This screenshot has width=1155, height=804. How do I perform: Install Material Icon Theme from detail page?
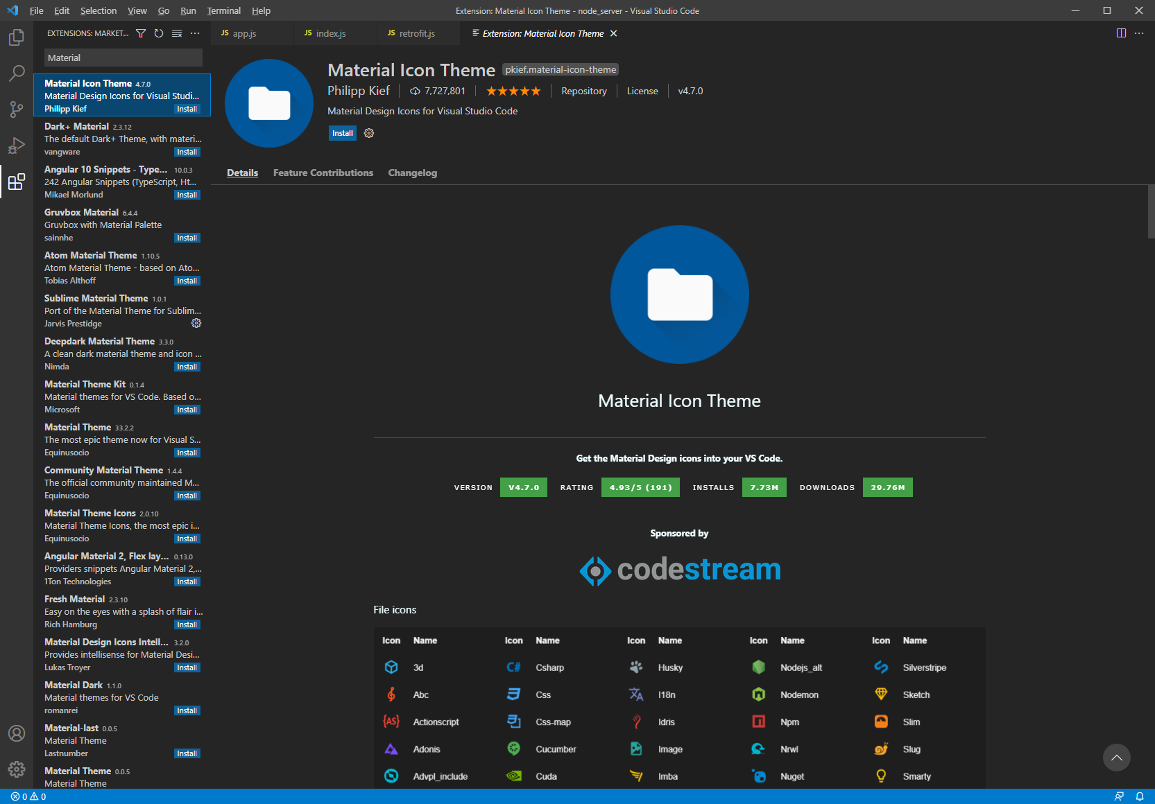[x=343, y=133]
